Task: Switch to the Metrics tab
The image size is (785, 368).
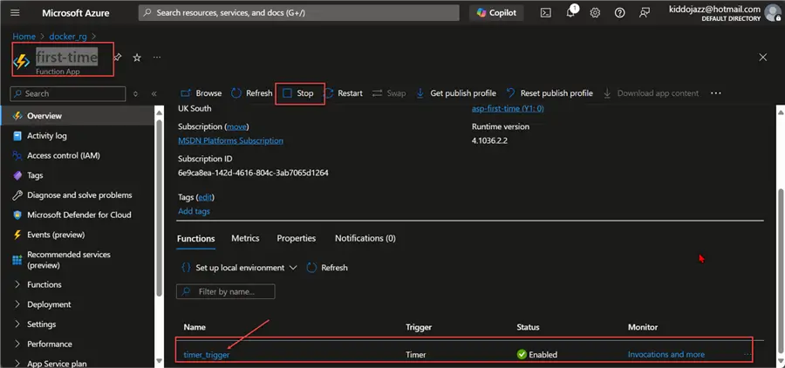Action: (245, 238)
